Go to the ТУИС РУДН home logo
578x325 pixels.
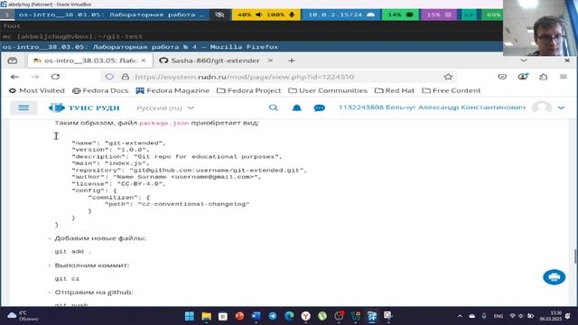(84, 107)
